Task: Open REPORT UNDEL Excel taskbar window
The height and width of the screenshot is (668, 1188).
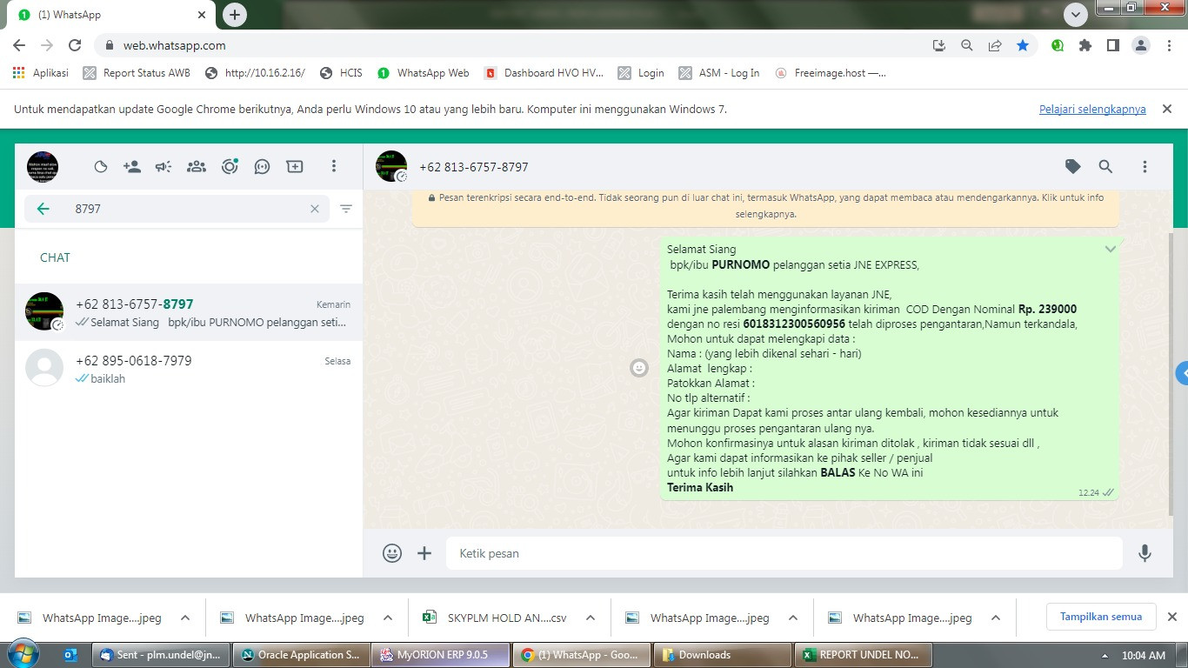Action: click(x=864, y=655)
